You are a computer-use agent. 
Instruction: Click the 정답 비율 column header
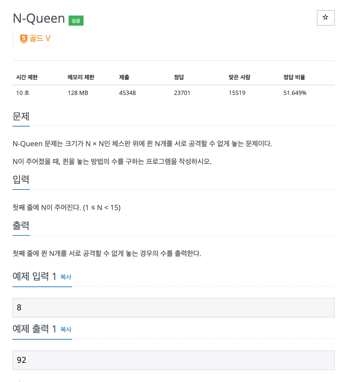(x=294, y=77)
